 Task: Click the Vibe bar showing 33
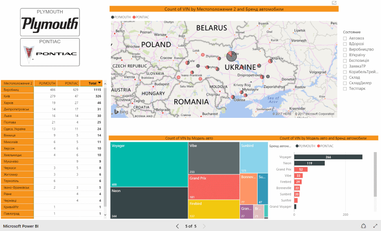point(299,175)
